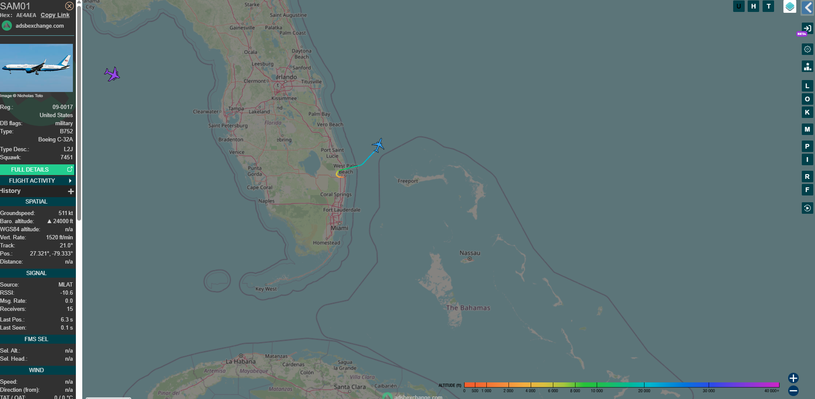Click the groundspeed value 511 kt
The image size is (815, 399).
pos(66,213)
